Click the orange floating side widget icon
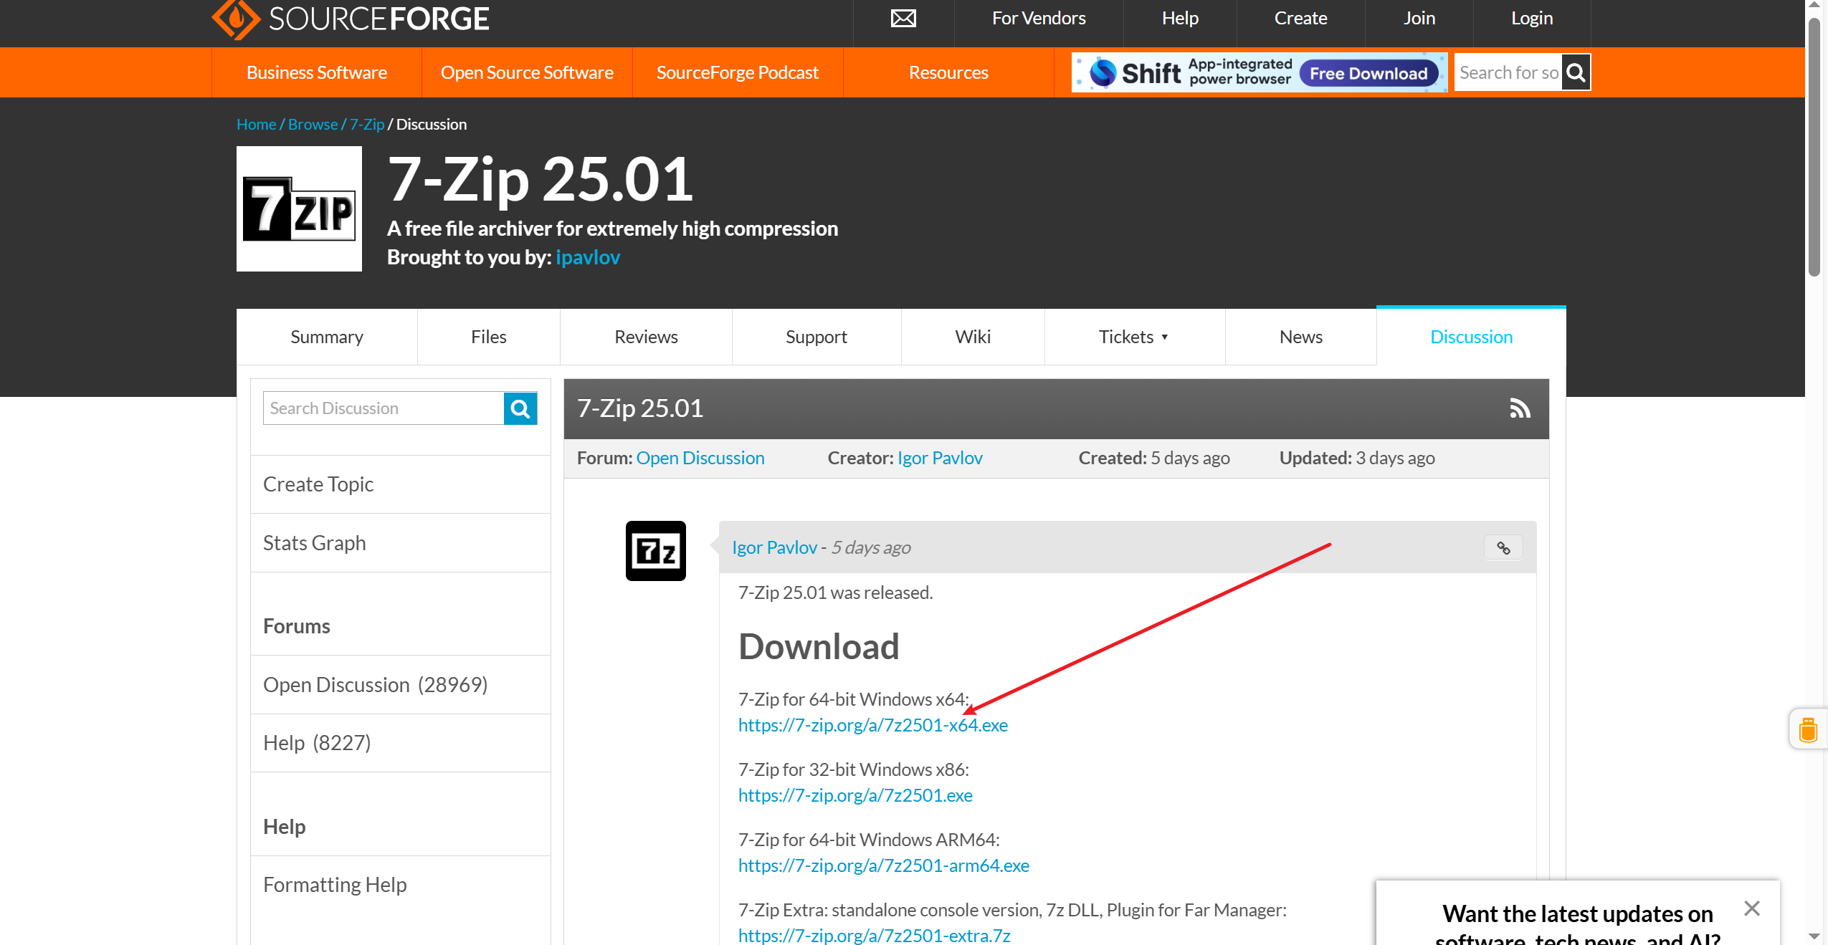The width and height of the screenshot is (1828, 945). click(x=1809, y=729)
